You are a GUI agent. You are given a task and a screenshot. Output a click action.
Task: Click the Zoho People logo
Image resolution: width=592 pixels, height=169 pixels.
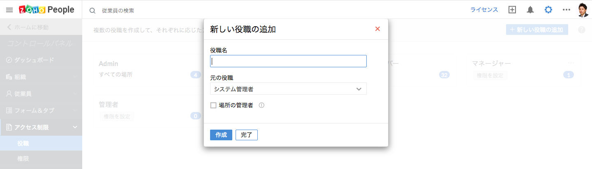(46, 10)
